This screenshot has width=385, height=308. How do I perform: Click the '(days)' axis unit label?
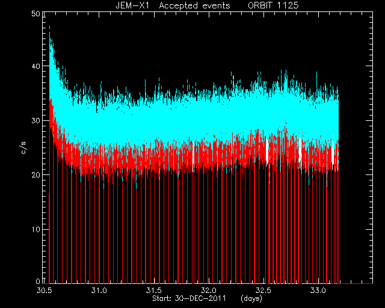[251, 298]
